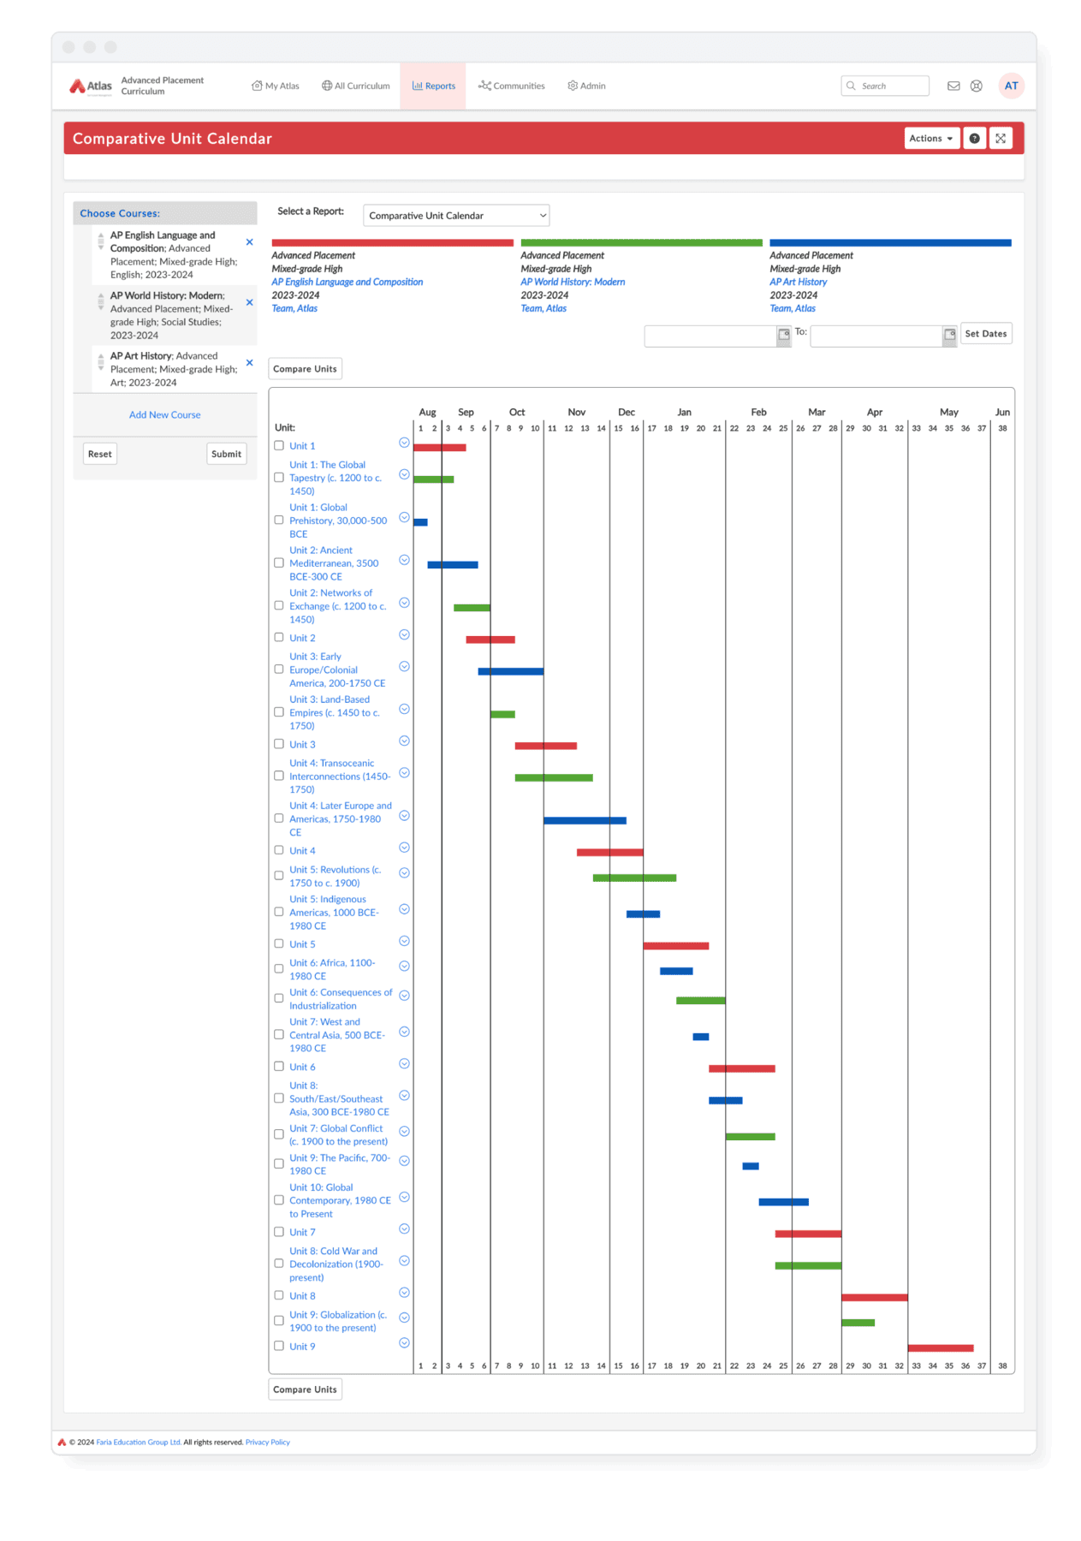
Task: Check the Unit 1 checkbox
Action: pos(279,445)
